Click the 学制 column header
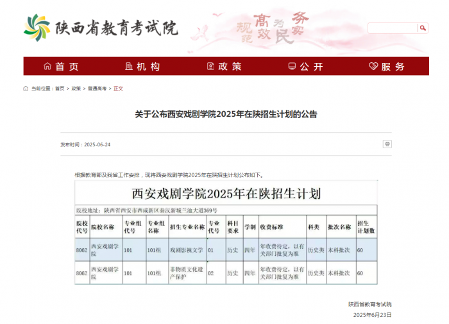This screenshot has height=324, width=449. coord(251,227)
